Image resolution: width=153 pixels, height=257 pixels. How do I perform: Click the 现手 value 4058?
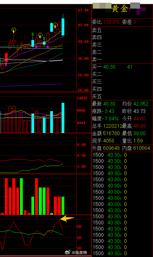[x=109, y=141]
